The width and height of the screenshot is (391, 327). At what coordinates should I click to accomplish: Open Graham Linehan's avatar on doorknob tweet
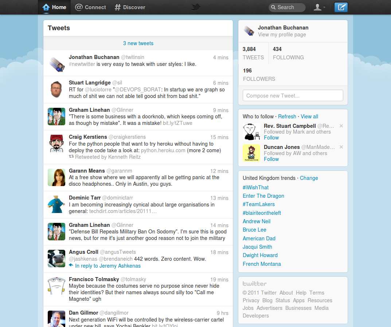(56, 117)
